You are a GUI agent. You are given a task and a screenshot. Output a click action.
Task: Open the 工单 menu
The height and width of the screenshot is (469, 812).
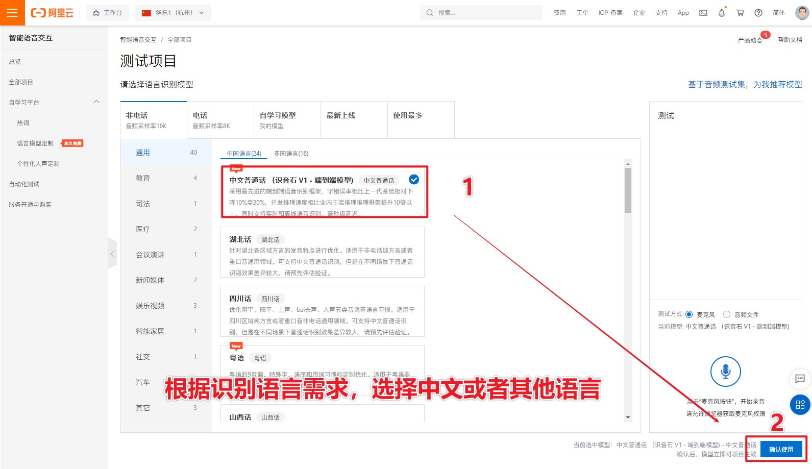coord(582,13)
